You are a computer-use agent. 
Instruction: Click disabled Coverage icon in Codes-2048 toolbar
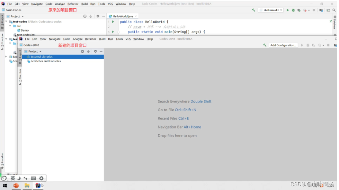click(313, 45)
